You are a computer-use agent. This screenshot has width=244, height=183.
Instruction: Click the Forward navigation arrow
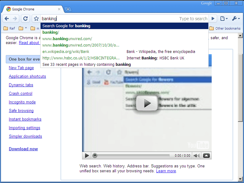pyautogui.click(x=15, y=19)
